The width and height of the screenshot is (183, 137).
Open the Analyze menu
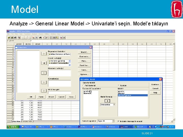[x=35, y=34]
